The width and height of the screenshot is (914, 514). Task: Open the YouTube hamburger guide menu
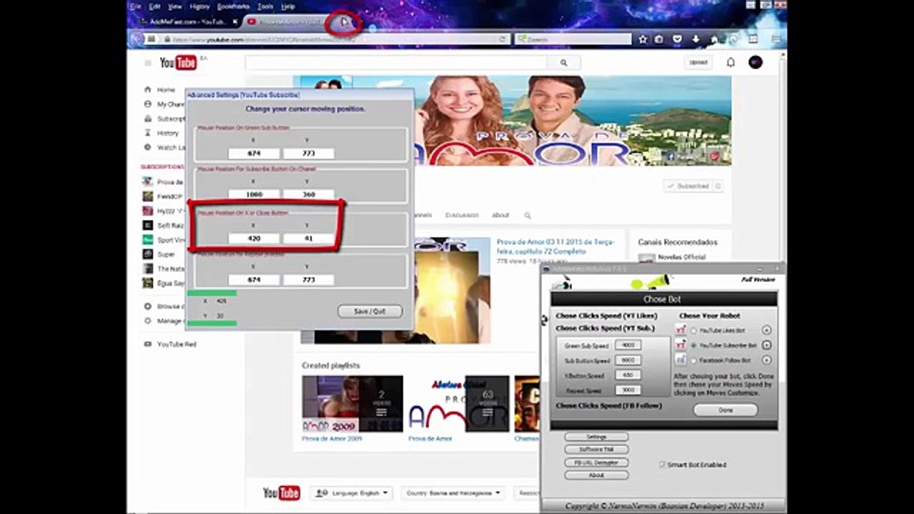click(x=148, y=63)
